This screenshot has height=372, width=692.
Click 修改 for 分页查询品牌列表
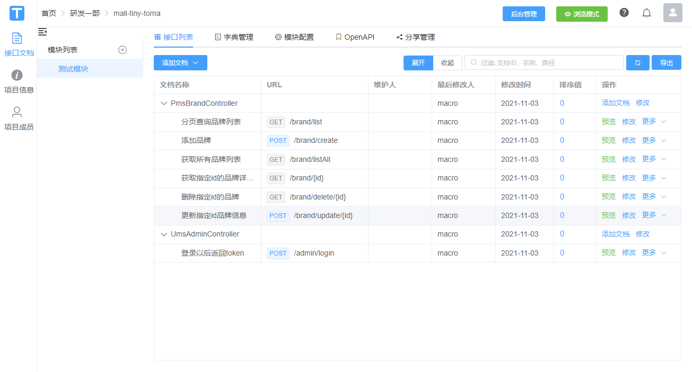tap(629, 122)
